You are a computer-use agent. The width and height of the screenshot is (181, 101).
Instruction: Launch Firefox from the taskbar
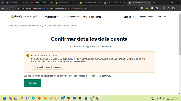click(39, 98)
